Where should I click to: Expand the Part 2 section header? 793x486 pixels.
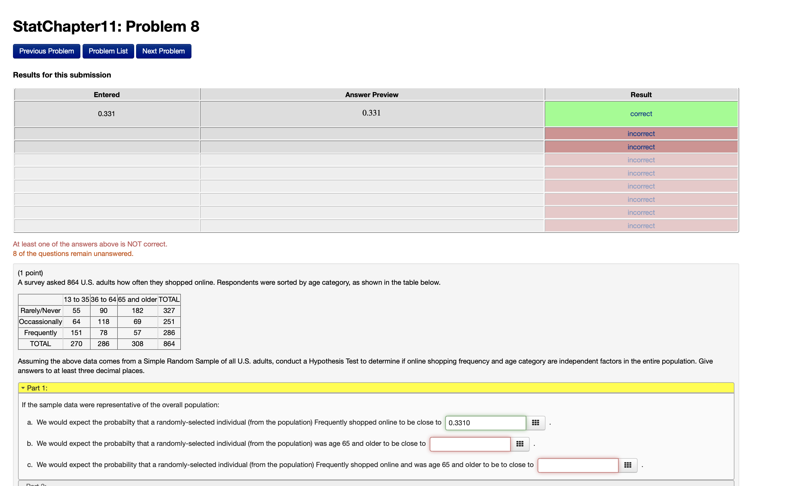(x=36, y=484)
